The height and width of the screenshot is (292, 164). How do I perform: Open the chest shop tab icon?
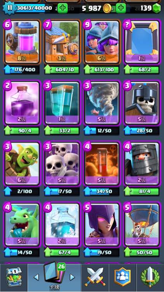point(14,277)
